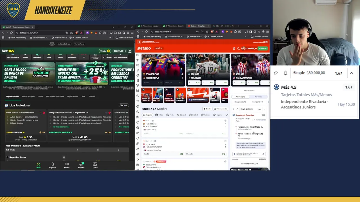Click the bell icon in overlay bet slip
This screenshot has height=202, width=360.
click(x=285, y=73)
